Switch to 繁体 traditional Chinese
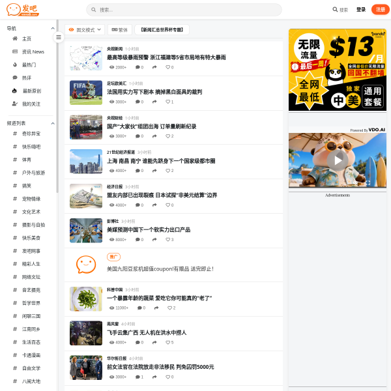The height and width of the screenshot is (391, 391). pyautogui.click(x=120, y=30)
